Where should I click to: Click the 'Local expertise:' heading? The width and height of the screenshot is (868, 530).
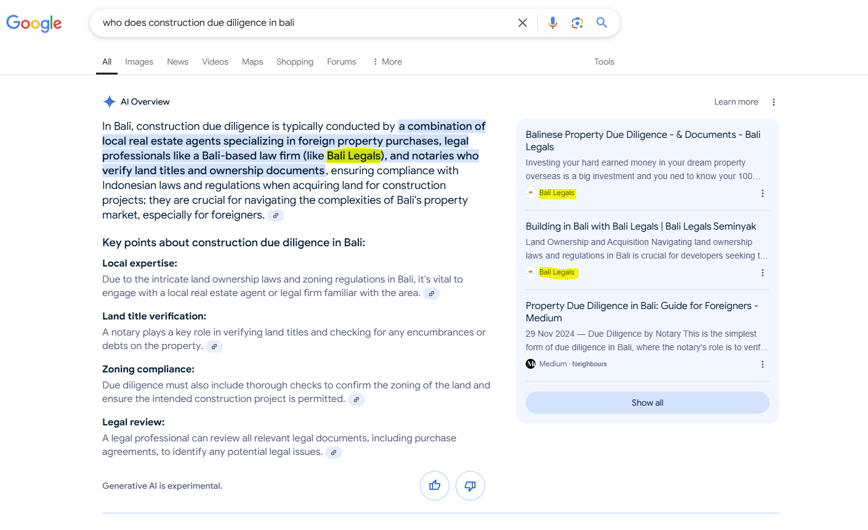(x=140, y=263)
